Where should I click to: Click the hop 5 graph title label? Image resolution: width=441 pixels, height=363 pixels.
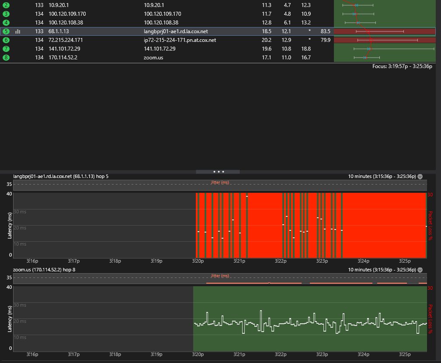[x=61, y=176]
